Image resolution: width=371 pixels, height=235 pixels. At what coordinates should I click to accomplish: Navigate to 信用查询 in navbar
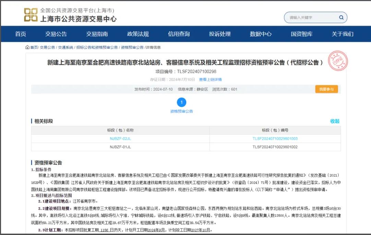pos(179,34)
